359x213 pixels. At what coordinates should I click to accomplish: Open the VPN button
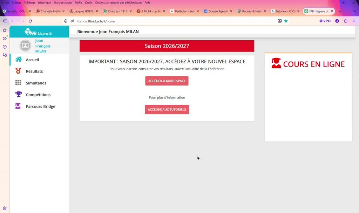pyautogui.click(x=325, y=21)
